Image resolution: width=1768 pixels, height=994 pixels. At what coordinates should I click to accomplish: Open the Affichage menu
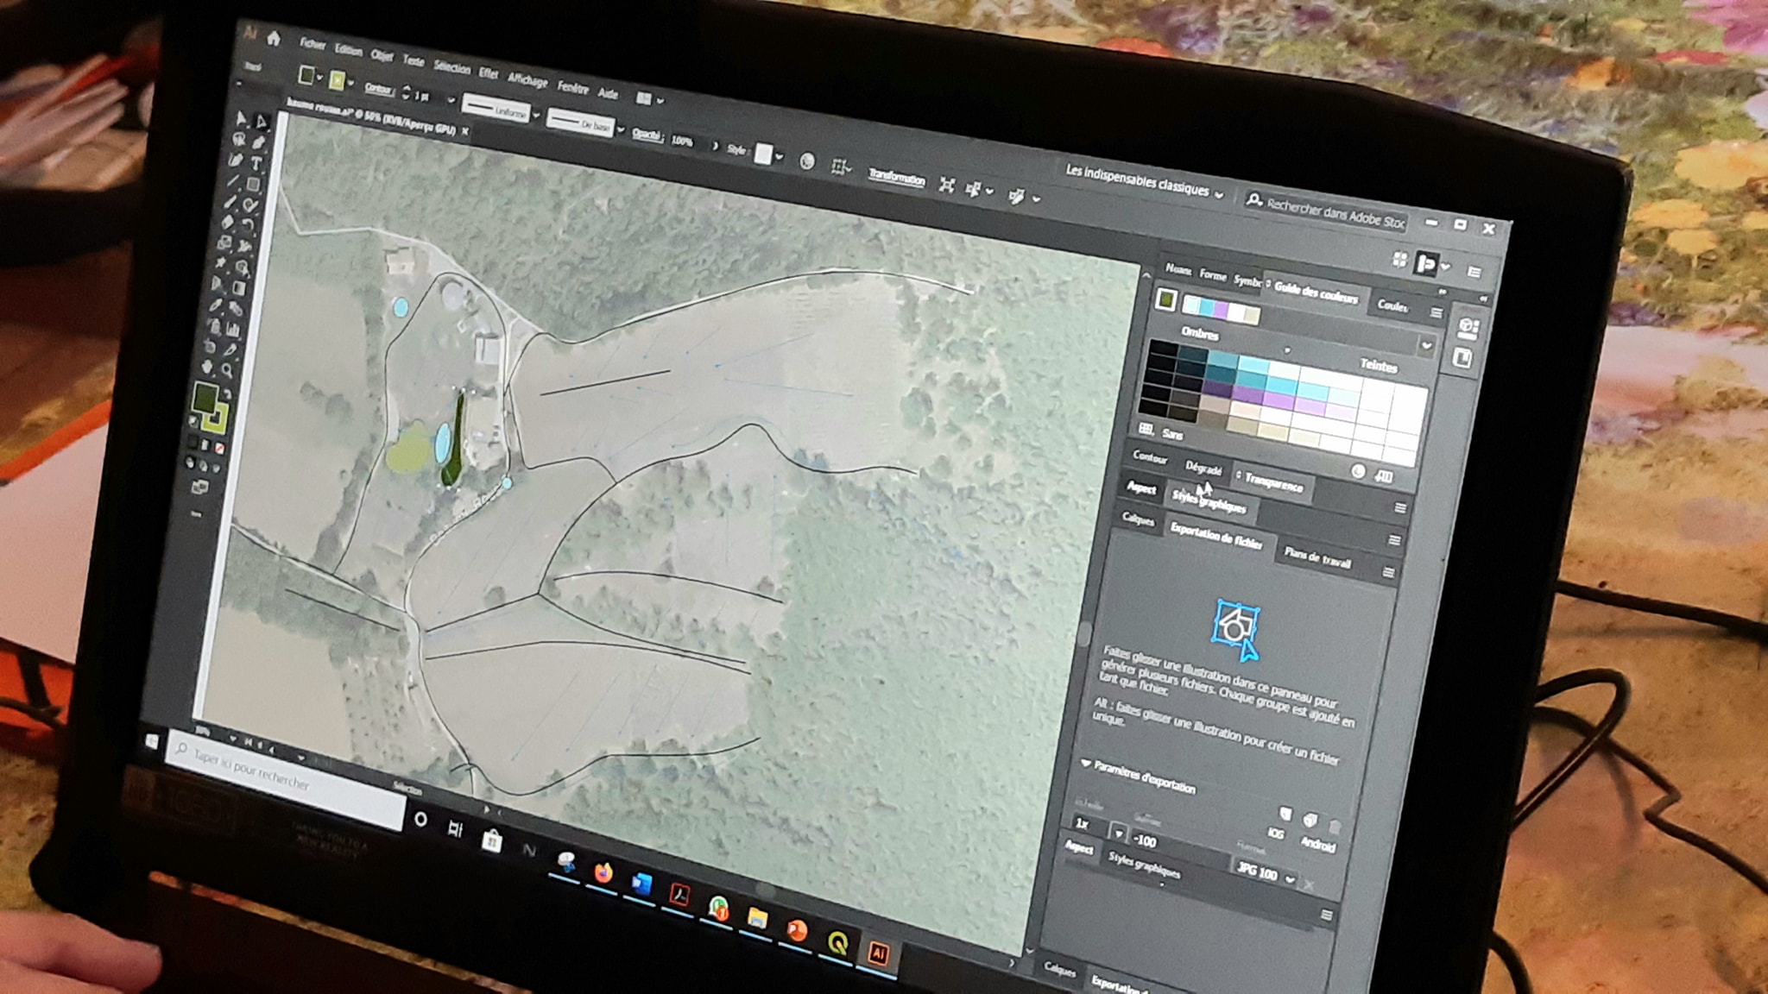click(527, 80)
